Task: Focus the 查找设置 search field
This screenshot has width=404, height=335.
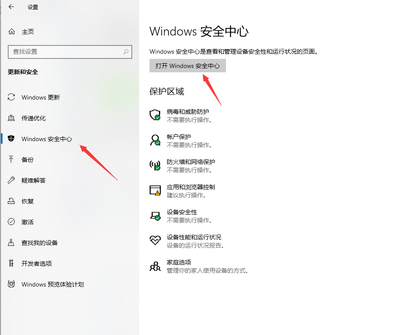Action: [70, 52]
